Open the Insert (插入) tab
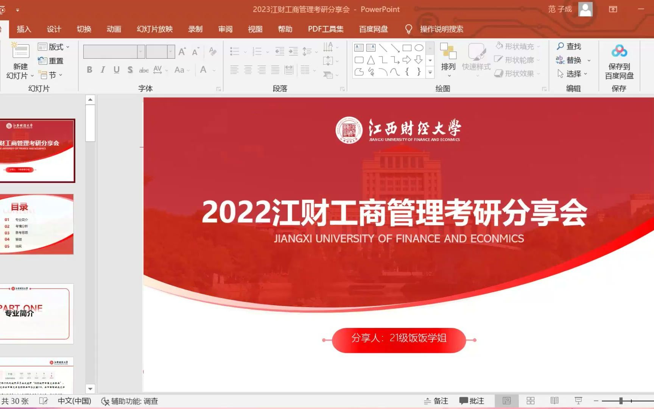 point(24,29)
